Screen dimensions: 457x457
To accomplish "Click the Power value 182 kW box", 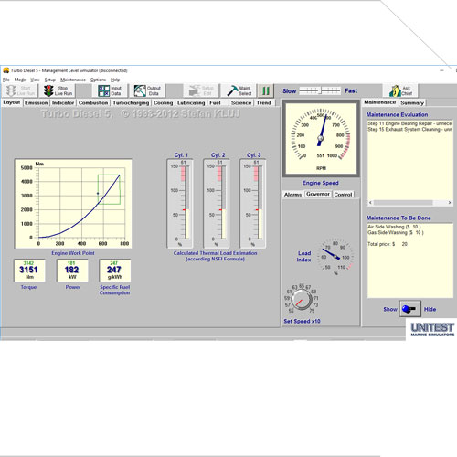I will click(72, 271).
